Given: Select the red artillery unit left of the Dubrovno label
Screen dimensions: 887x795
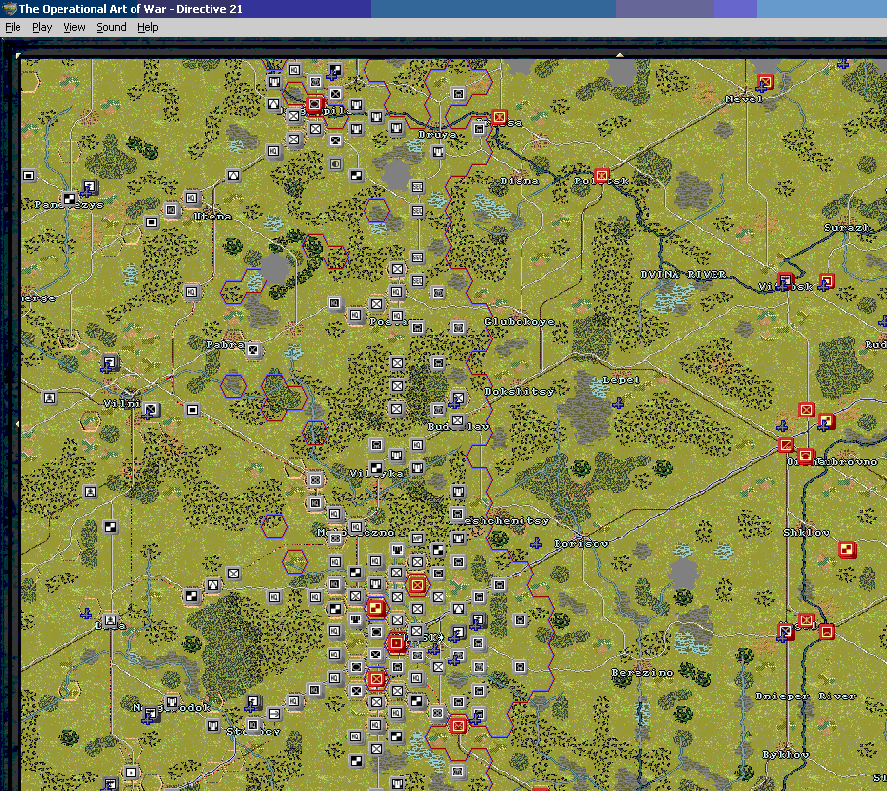Looking at the screenshot, I should (x=805, y=456).
